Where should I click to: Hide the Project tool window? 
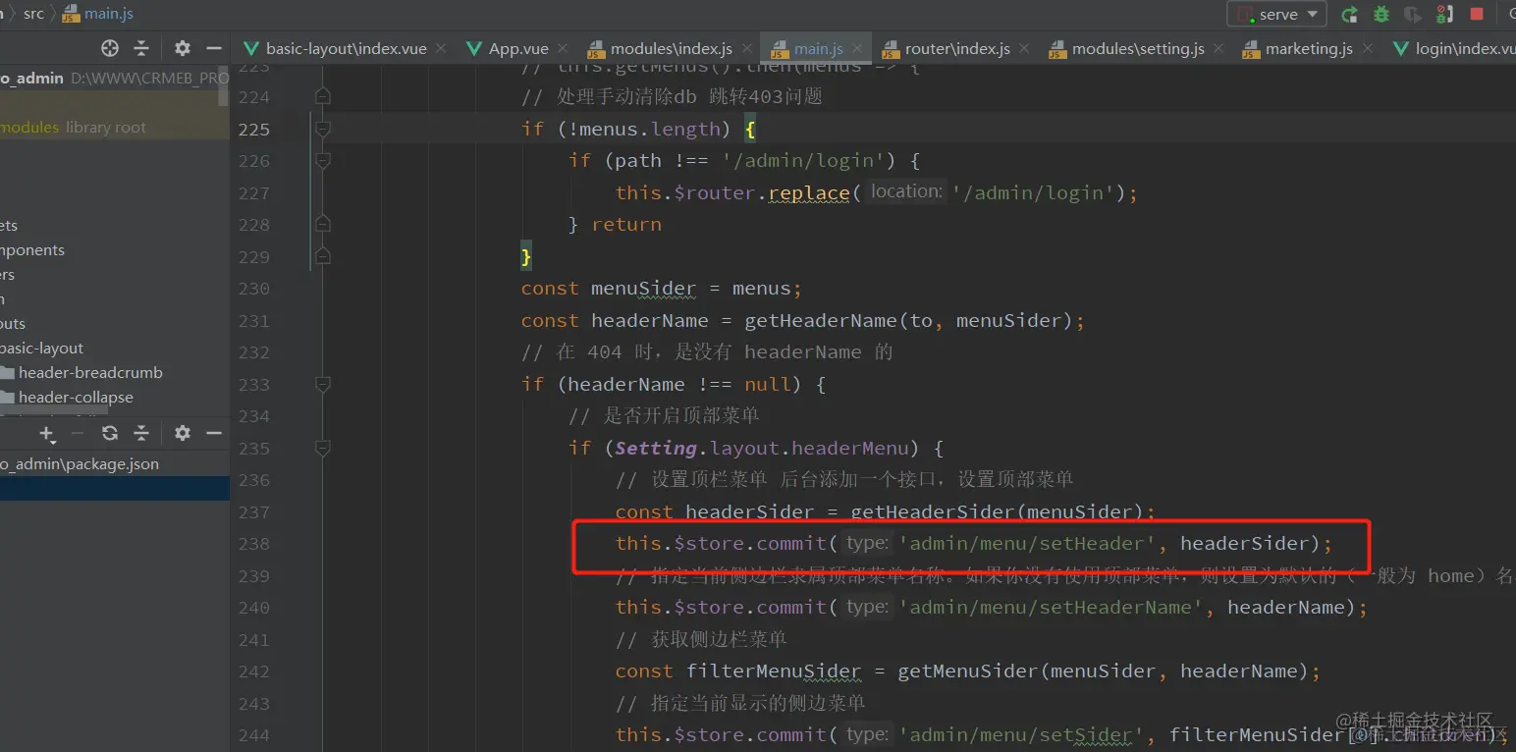(x=213, y=48)
